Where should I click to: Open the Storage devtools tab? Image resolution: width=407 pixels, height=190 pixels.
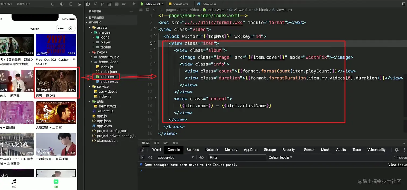[270, 150]
